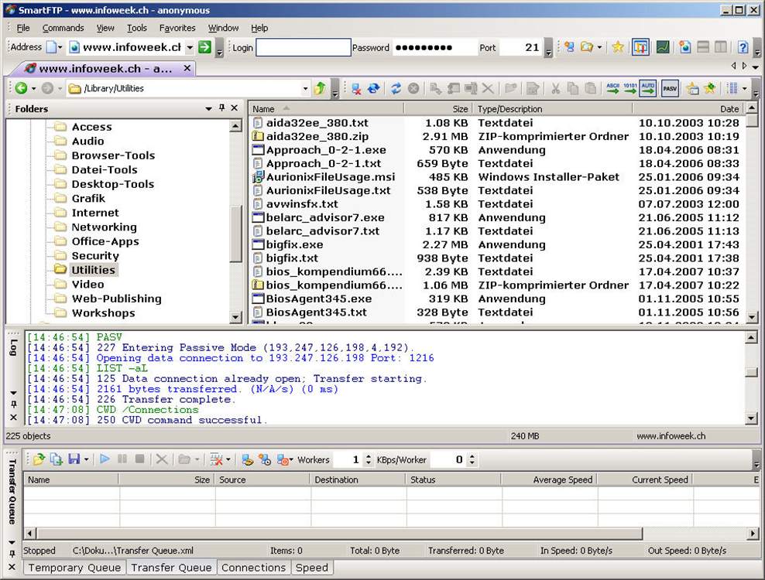Screen dimensions: 765x580
Task: Open the File menu
Action: pyautogui.click(x=23, y=28)
